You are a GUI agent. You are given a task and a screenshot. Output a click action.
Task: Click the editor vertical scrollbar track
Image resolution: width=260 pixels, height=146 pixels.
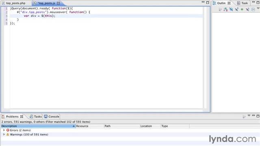click(205, 58)
